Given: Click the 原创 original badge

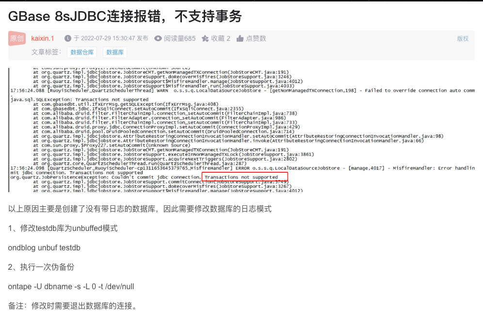Looking at the screenshot, I should 16,38.
